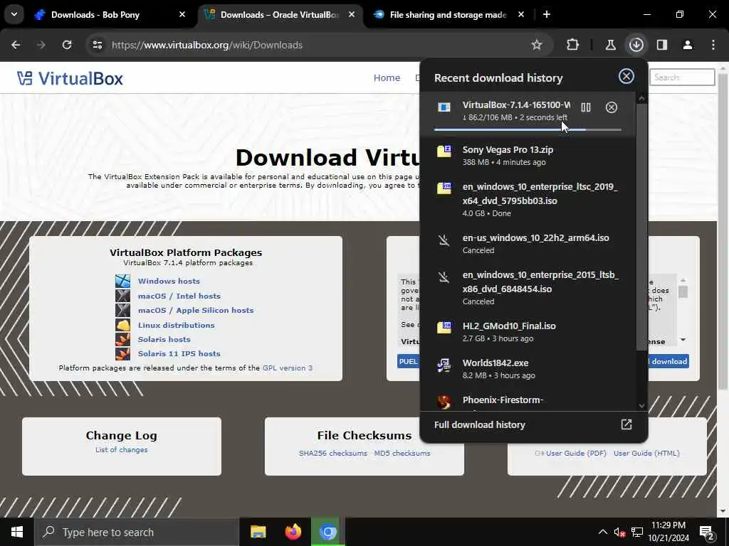Screen dimensions: 729x546
Task: Open the tab search dropdown
Action: (x=14, y=14)
